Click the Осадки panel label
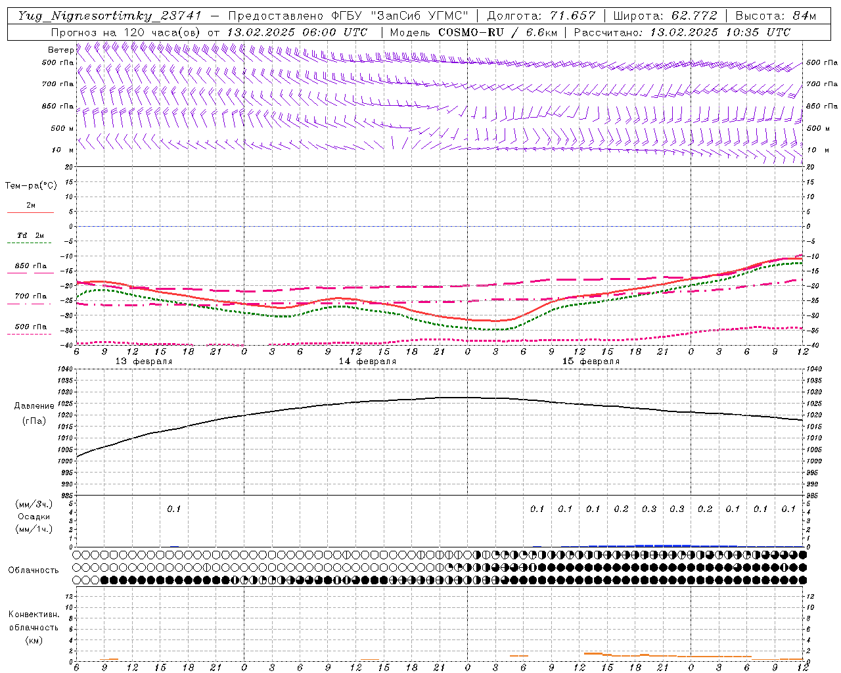 pos(34,517)
